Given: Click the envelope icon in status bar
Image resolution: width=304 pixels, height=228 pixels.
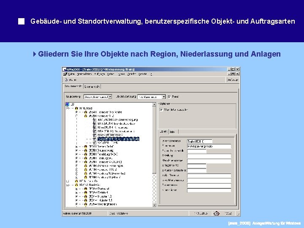Looking at the screenshot, I should [x=216, y=214].
